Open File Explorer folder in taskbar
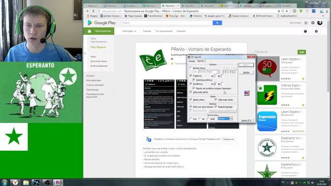Viewport: 331px width, 186px height. (26, 182)
